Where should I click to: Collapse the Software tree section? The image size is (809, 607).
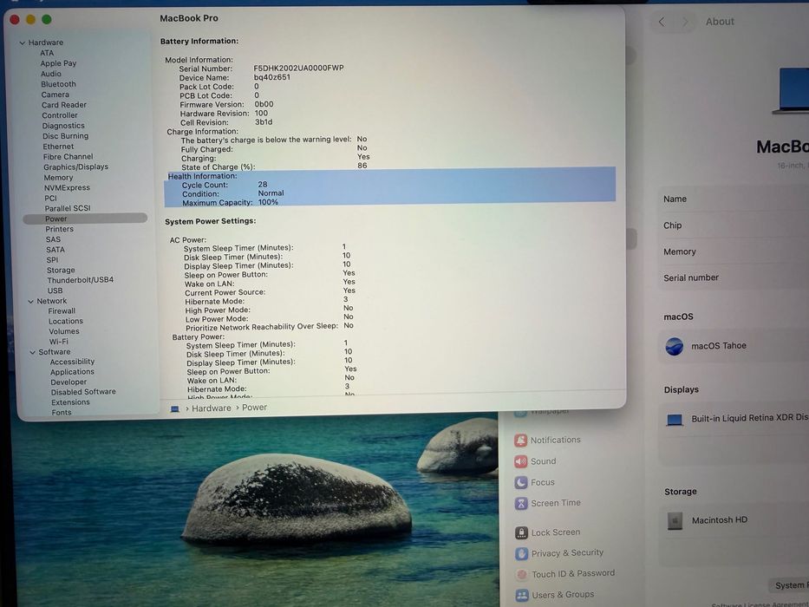(x=32, y=353)
